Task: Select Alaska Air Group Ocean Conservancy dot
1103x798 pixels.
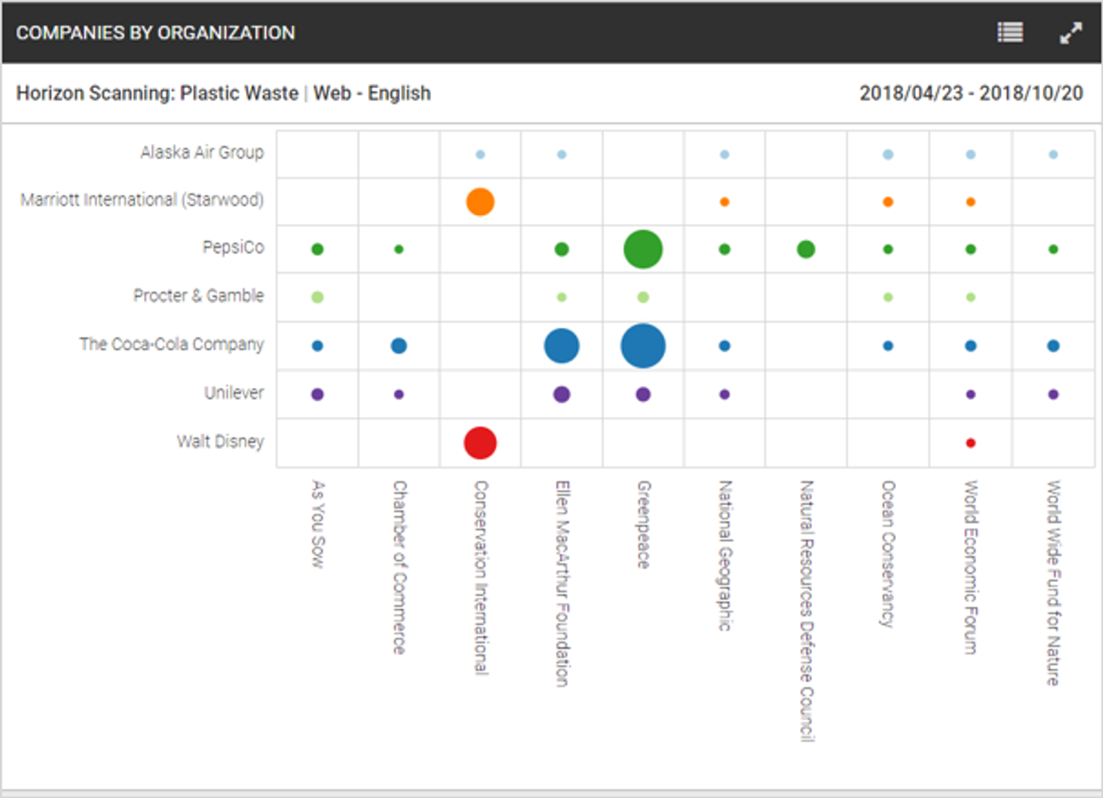Action: (x=888, y=154)
